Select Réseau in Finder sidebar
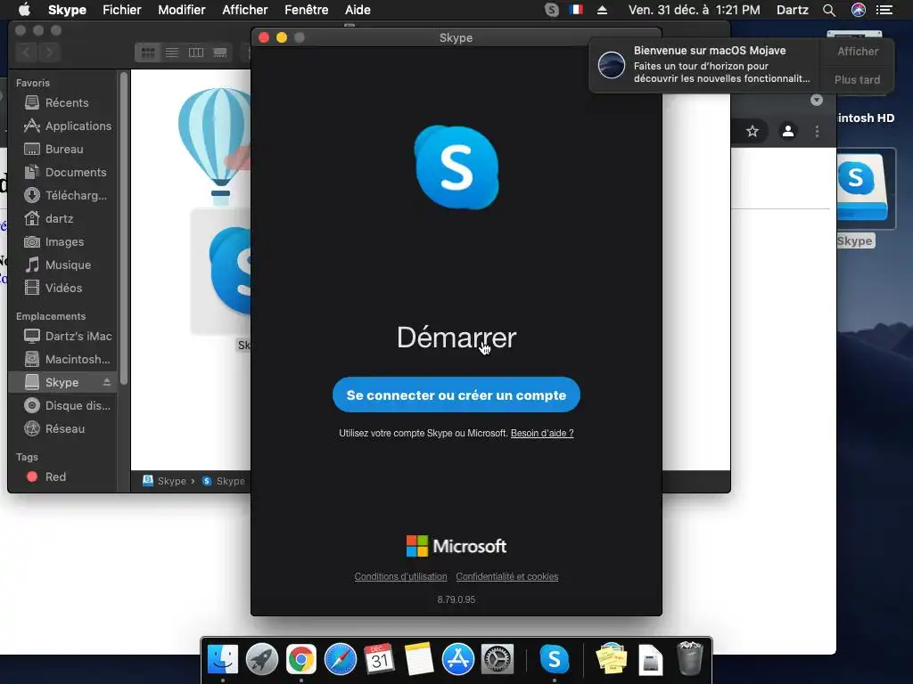Screen dimensions: 913x684 [x=62, y=428]
